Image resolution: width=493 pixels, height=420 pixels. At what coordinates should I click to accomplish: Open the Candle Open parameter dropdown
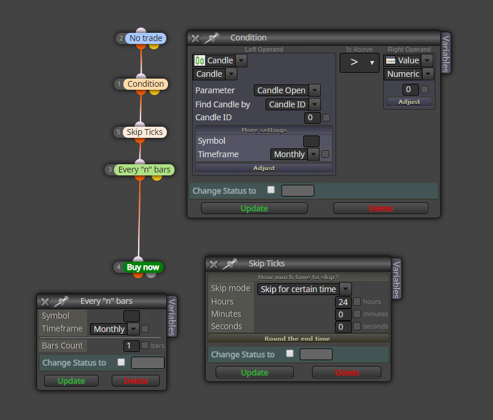pyautogui.click(x=314, y=90)
